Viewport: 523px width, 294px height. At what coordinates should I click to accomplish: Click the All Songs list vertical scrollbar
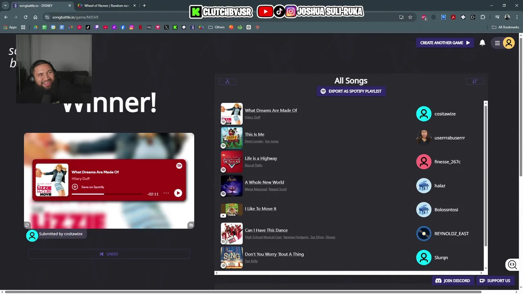point(486,175)
